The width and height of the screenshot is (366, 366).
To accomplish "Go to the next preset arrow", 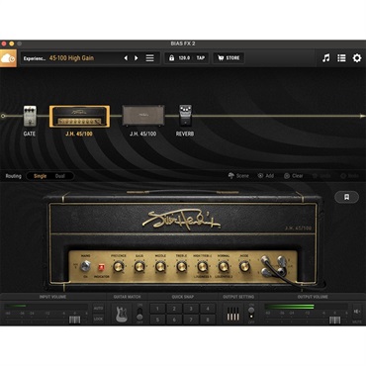I will click(x=136, y=58).
